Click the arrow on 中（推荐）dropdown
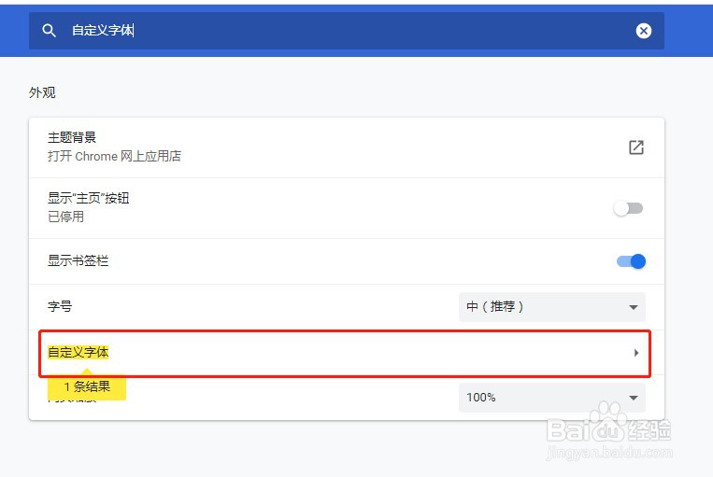Viewport: 713px width, 477px height. 633,307
